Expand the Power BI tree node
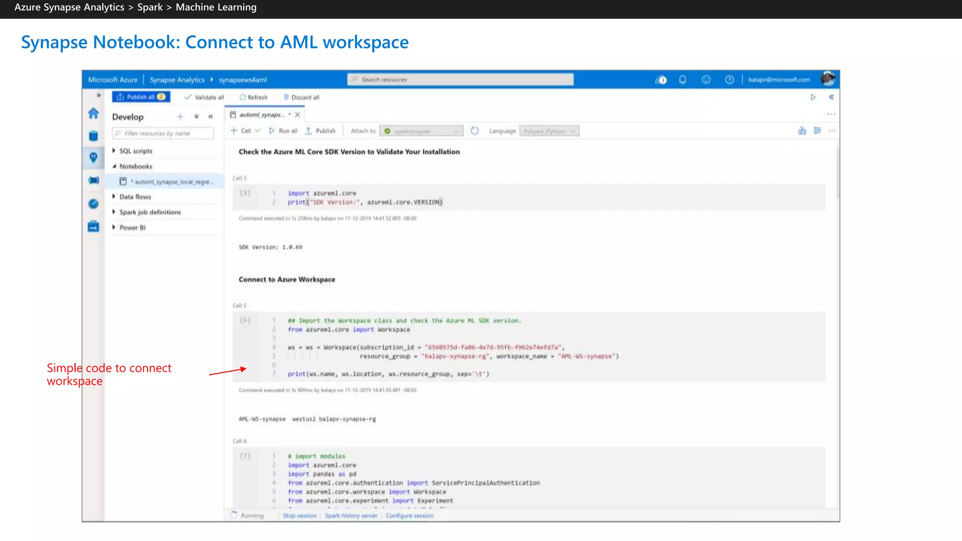Image resolution: width=962 pixels, height=541 pixels. coord(114,227)
